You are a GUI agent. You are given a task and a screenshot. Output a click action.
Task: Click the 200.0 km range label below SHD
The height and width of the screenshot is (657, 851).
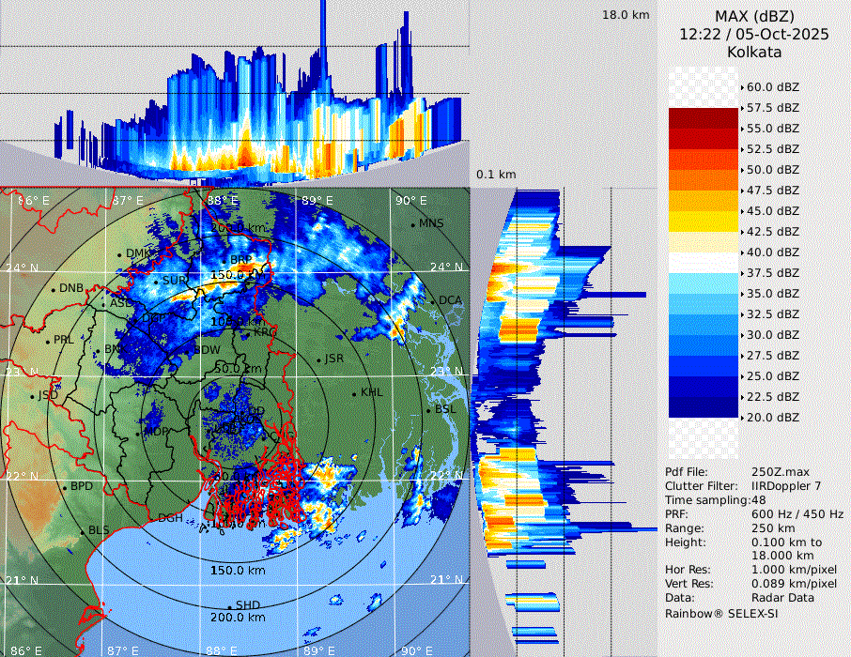click(238, 618)
